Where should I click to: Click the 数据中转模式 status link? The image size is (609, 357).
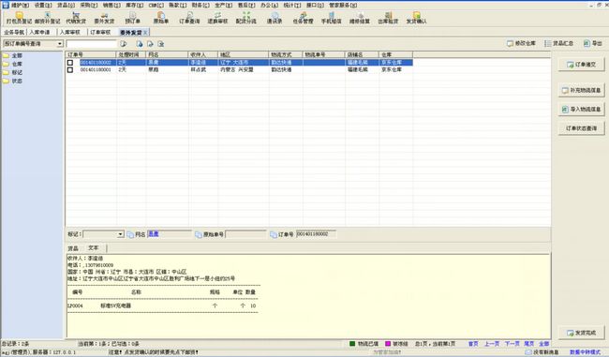585,352
